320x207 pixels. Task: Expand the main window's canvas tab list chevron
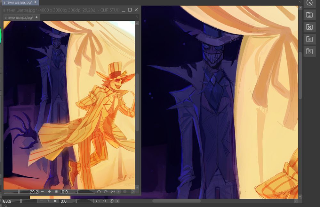[x=300, y=2]
